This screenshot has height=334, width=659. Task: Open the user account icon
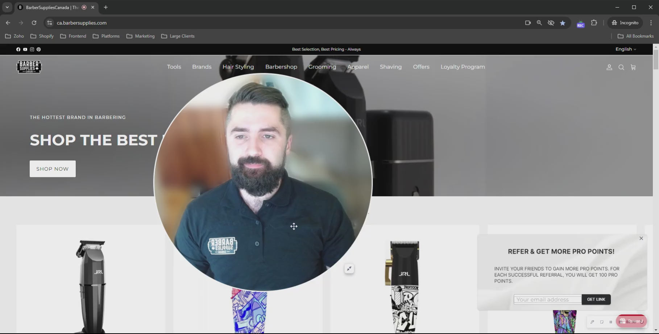coord(609,67)
